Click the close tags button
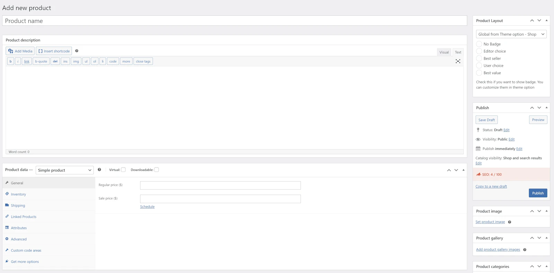Image resolution: width=554 pixels, height=273 pixels. pos(143,61)
